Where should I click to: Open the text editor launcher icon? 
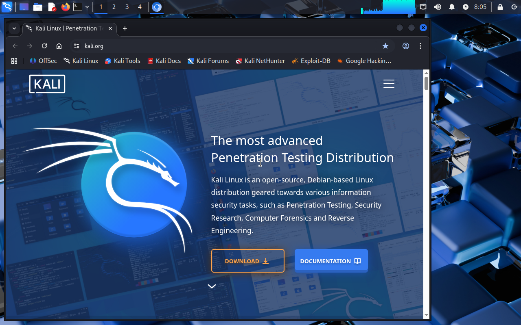click(x=52, y=7)
